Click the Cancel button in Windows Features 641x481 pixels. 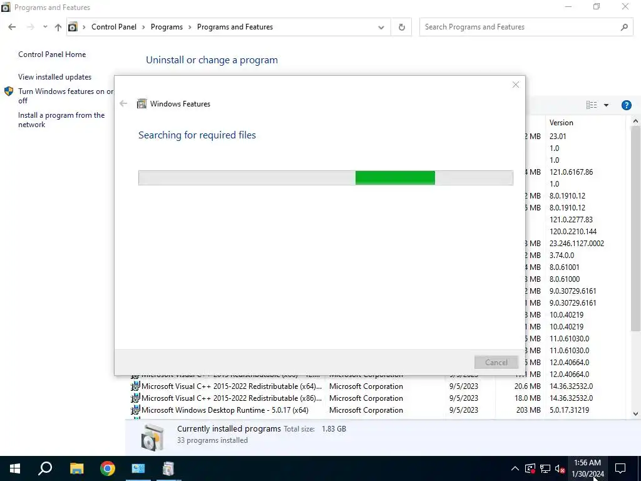pyautogui.click(x=496, y=363)
